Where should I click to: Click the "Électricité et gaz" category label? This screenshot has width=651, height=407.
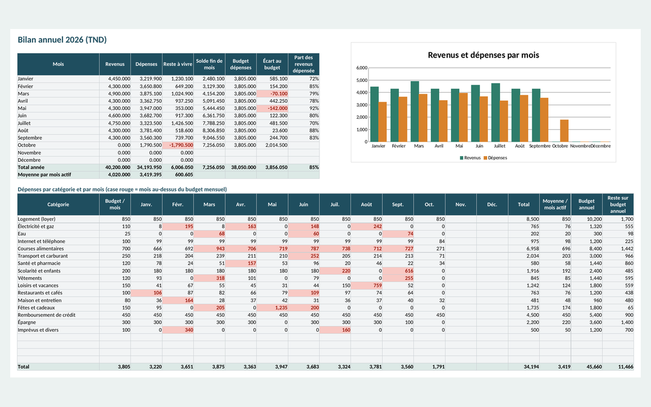pyautogui.click(x=58, y=226)
